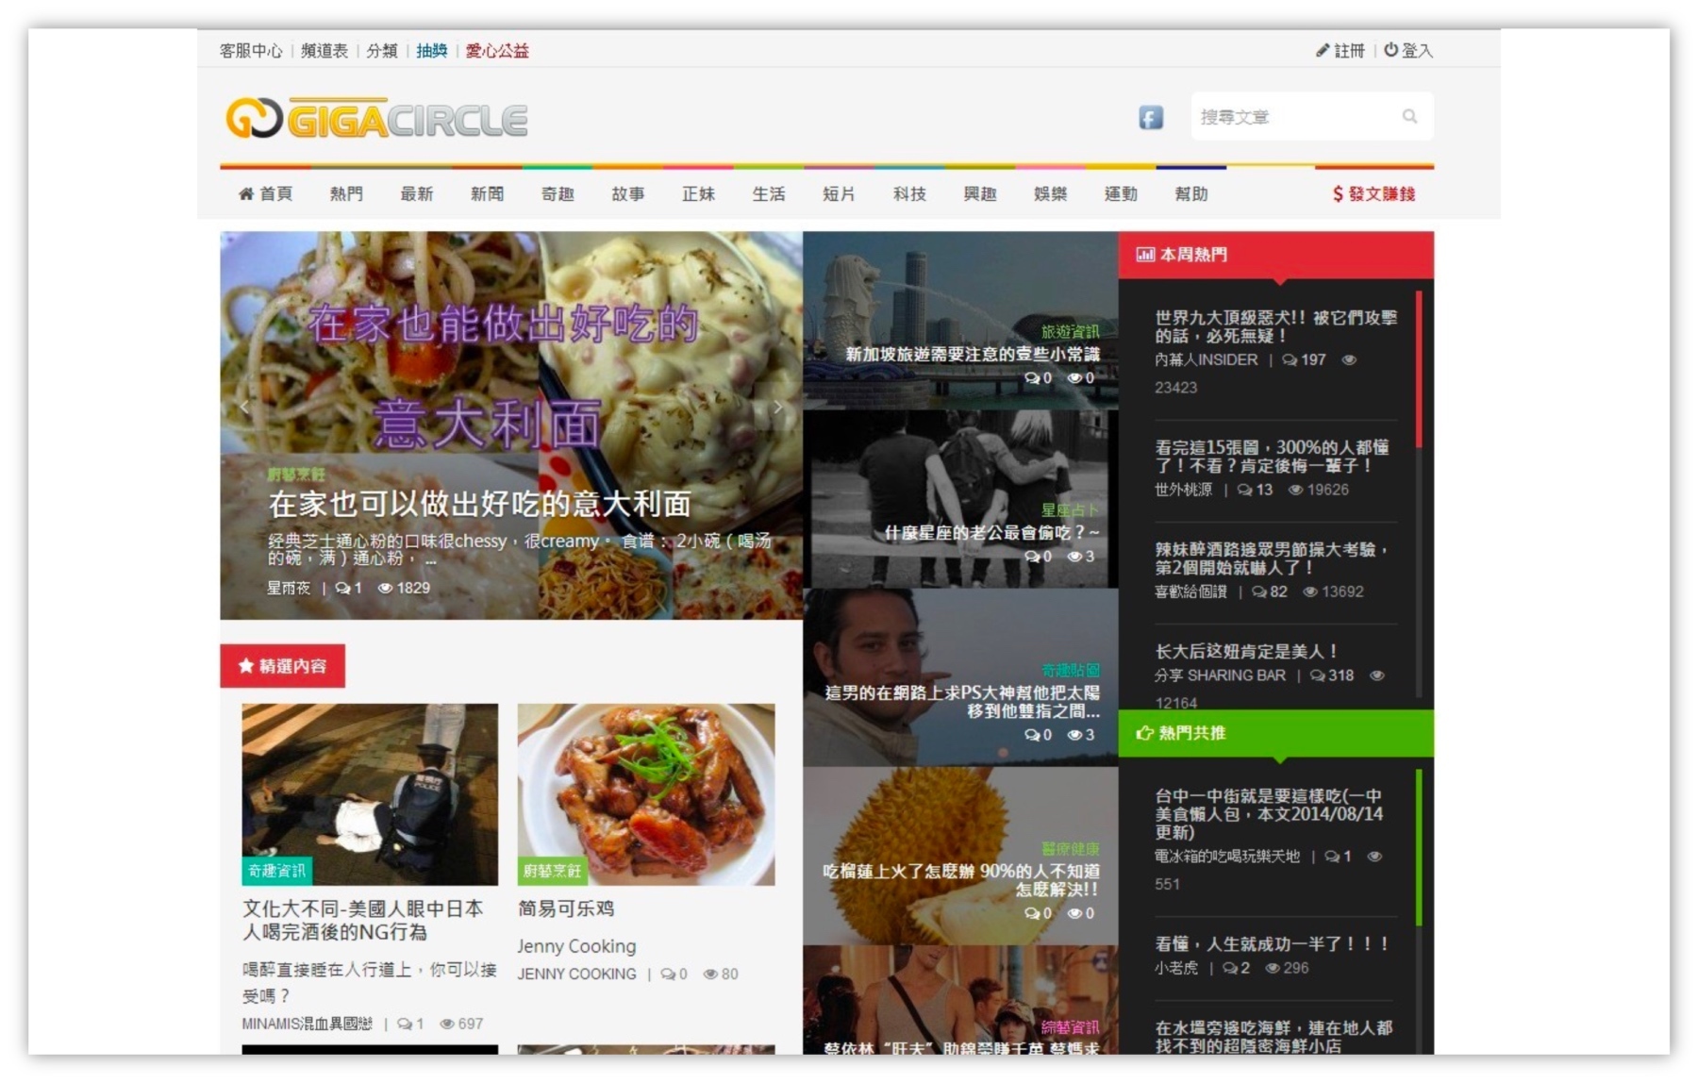
Task: Open author 小老虎 link
Action: tap(1176, 969)
